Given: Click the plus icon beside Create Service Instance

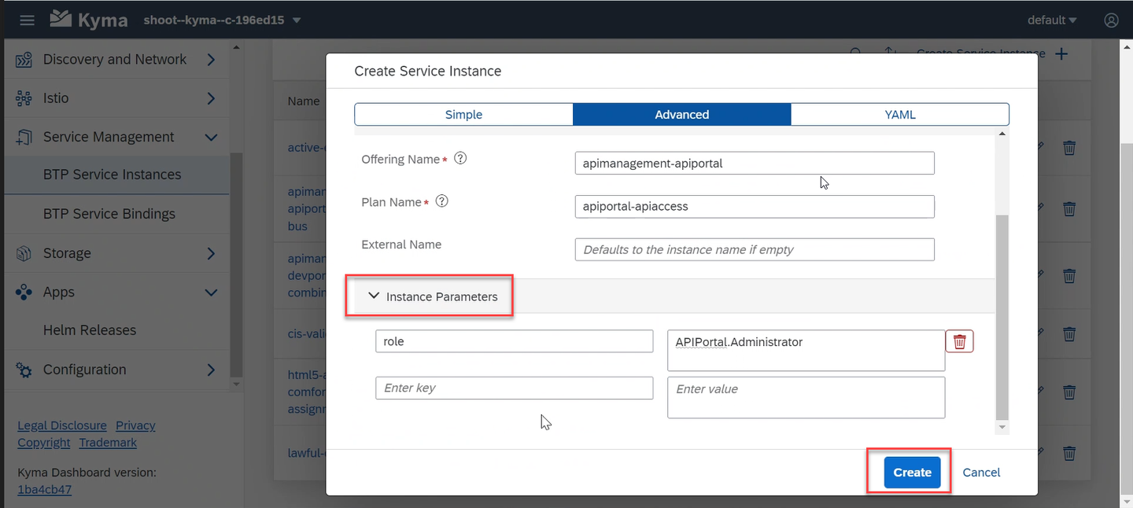Looking at the screenshot, I should [1061, 53].
